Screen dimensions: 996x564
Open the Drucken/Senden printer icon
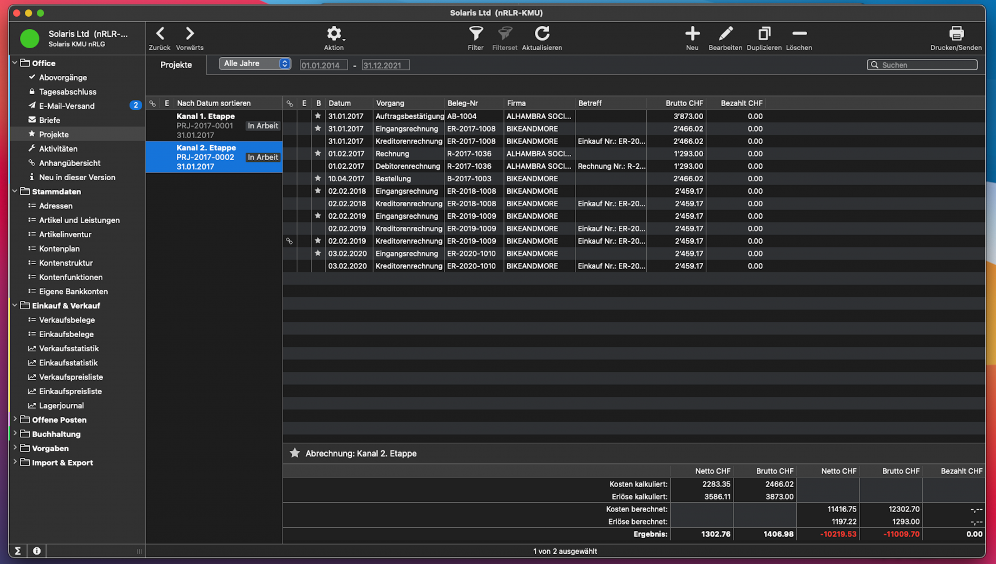(955, 34)
